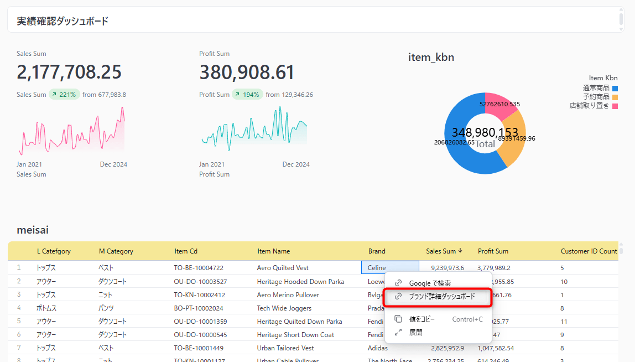Click the pink 店舗取り置き legend swatch
The height and width of the screenshot is (362, 635).
coord(615,106)
